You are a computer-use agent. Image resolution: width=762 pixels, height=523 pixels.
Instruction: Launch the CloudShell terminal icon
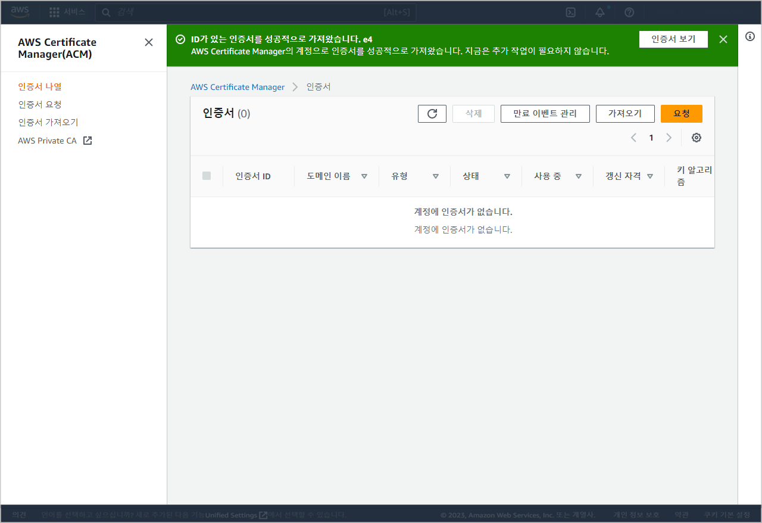(570, 12)
